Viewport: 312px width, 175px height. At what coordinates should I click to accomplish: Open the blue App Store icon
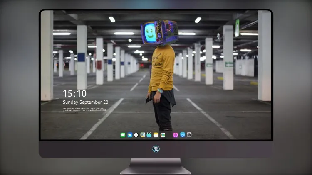click(x=183, y=135)
